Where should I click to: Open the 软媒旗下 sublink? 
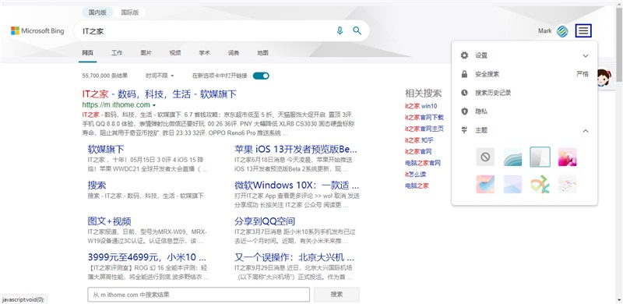pos(106,149)
